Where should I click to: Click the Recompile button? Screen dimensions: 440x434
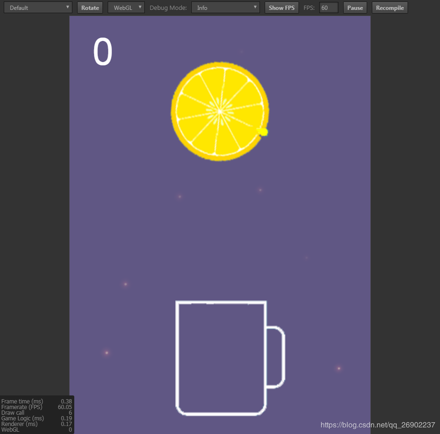[x=390, y=8]
